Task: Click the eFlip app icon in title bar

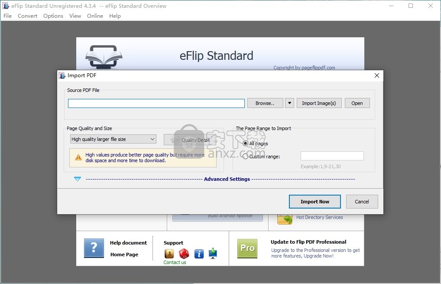Action: click(x=6, y=6)
